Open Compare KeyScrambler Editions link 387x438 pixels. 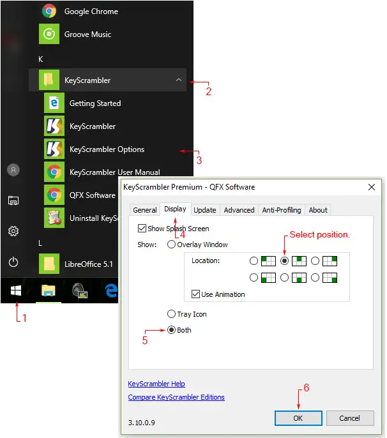(x=176, y=397)
